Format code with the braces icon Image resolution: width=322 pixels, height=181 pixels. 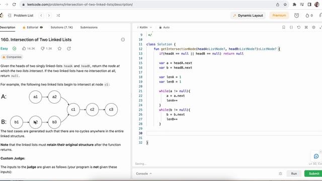click(291, 27)
